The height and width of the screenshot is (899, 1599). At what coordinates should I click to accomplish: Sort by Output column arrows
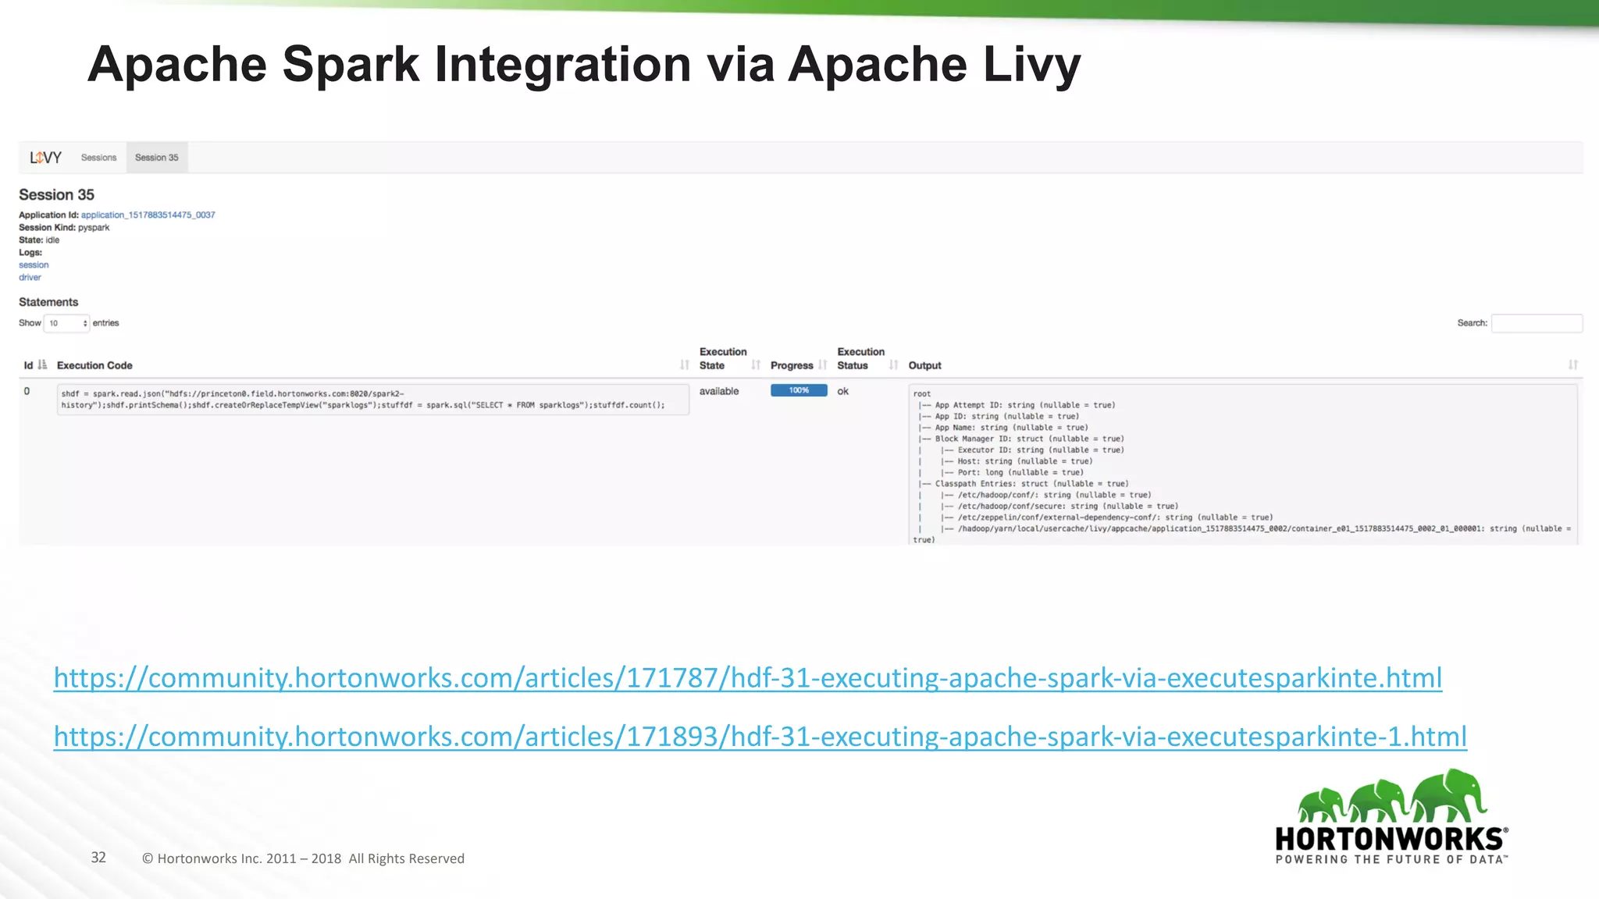1573,365
